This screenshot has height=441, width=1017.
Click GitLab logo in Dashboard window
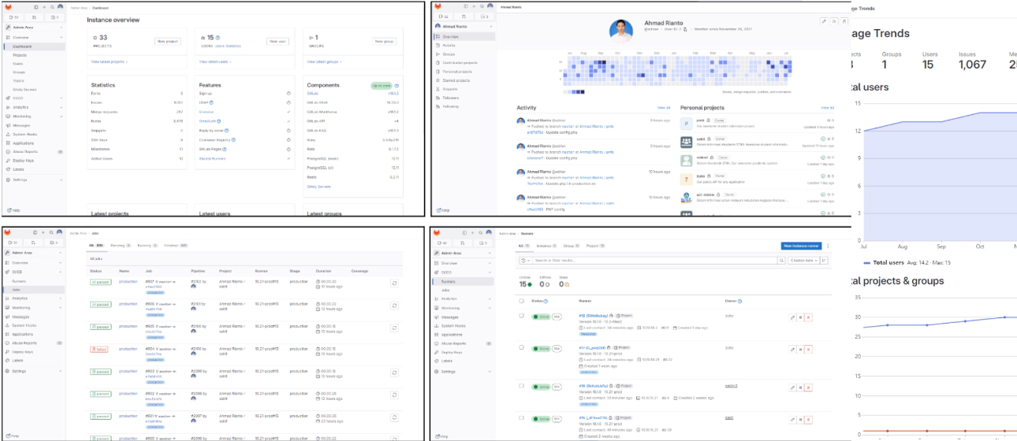click(x=8, y=8)
